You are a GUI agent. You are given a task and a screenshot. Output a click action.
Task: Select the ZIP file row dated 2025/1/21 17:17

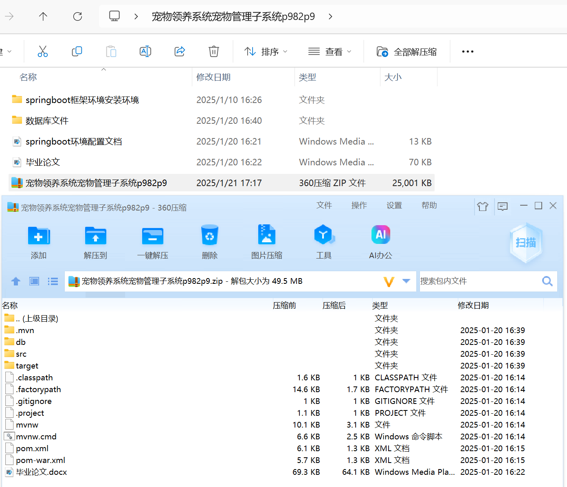222,183
